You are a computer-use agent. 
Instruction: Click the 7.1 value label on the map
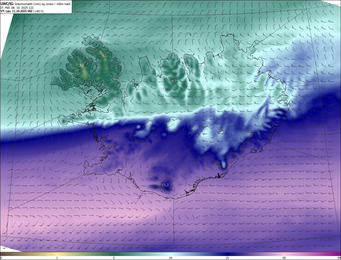(x=261, y=82)
